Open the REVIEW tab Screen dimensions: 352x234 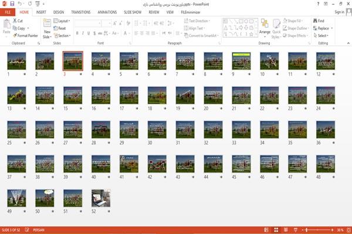pyautogui.click(x=154, y=12)
